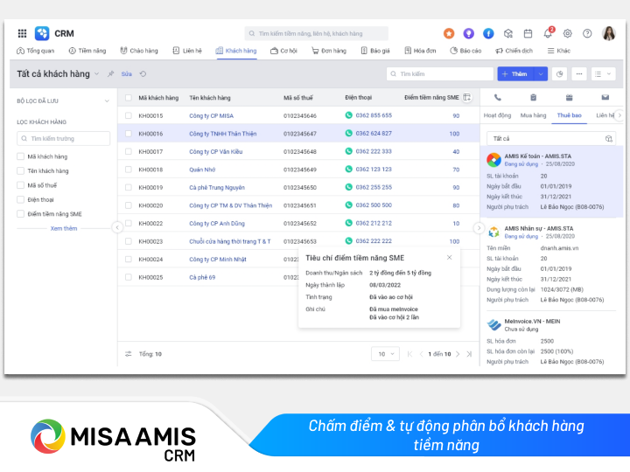This screenshot has width=630, height=472.
Task: Open the Tất cả khách hàng view dropdown
Action: point(97,74)
